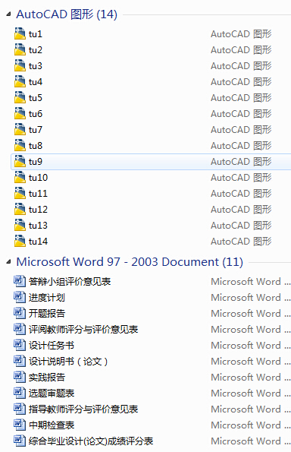This screenshot has width=291, height=452.
Task: Select the document 答辩小组评价意见表
Action: tap(70, 282)
